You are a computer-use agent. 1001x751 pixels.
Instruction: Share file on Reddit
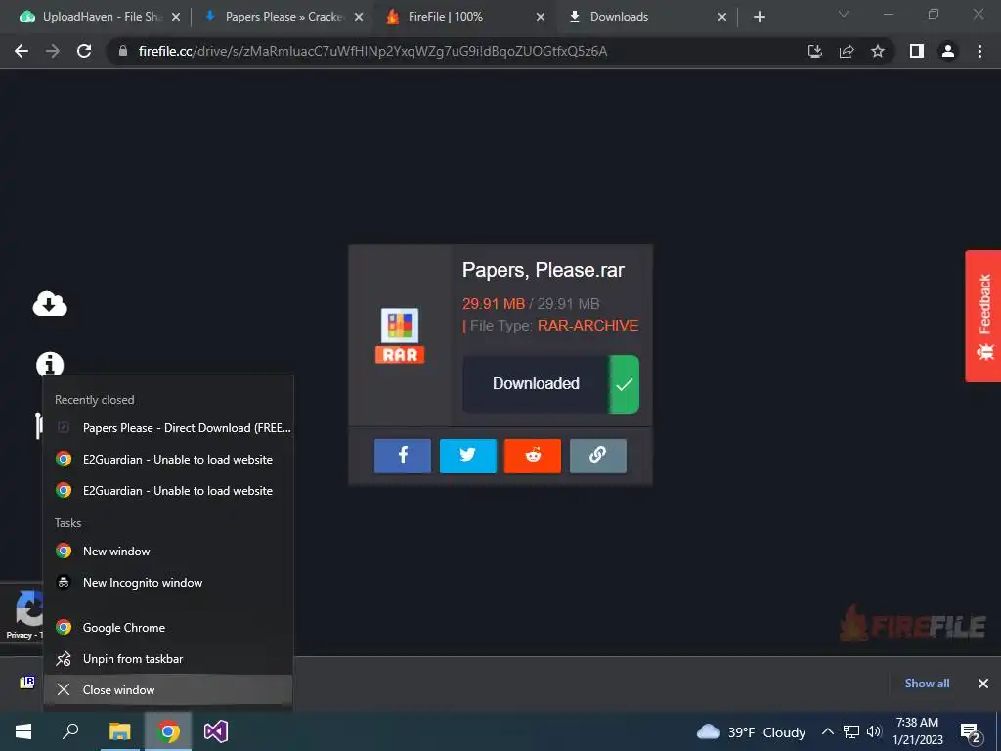click(533, 456)
